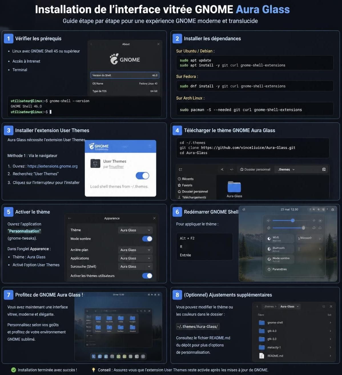This screenshot has height=375, width=342.
Task: Click the Dossier personnel breadcrumb
Action: click(255, 169)
